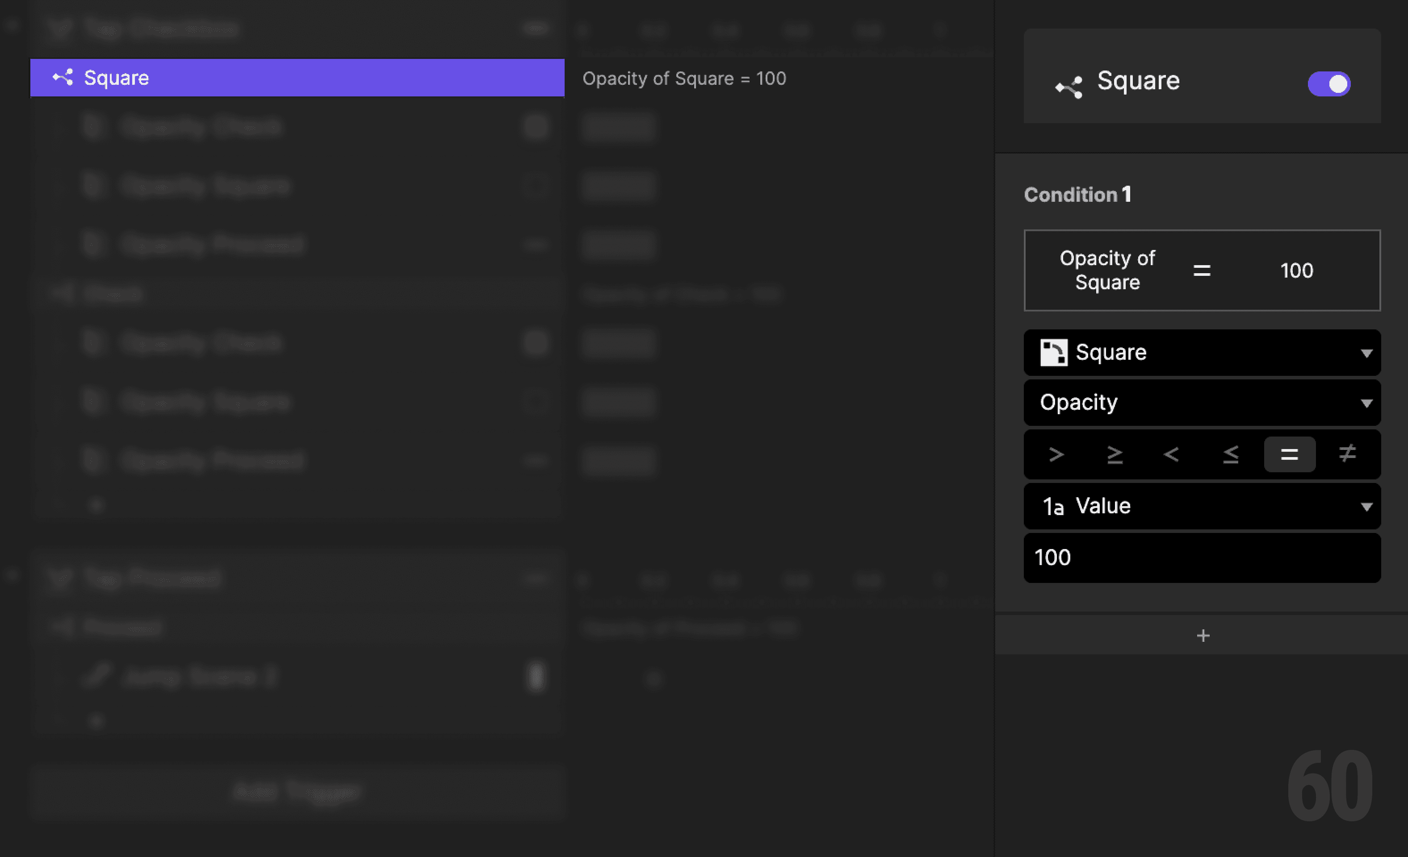Click the Square layer thumbnail icon in Condition 1
Image resolution: width=1408 pixels, height=857 pixels.
(1054, 352)
